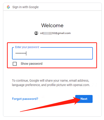Image resolution: width=104 pixels, height=120 pixels.
Task: Click "email address" words in consent text
Action: pos(79,81)
